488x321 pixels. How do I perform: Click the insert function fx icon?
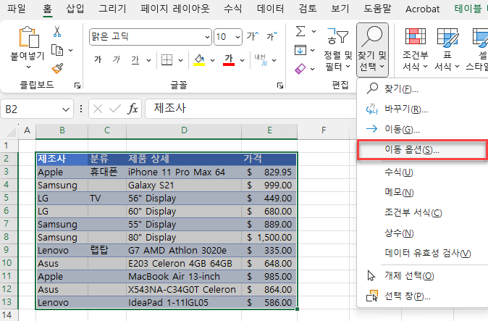click(x=132, y=109)
